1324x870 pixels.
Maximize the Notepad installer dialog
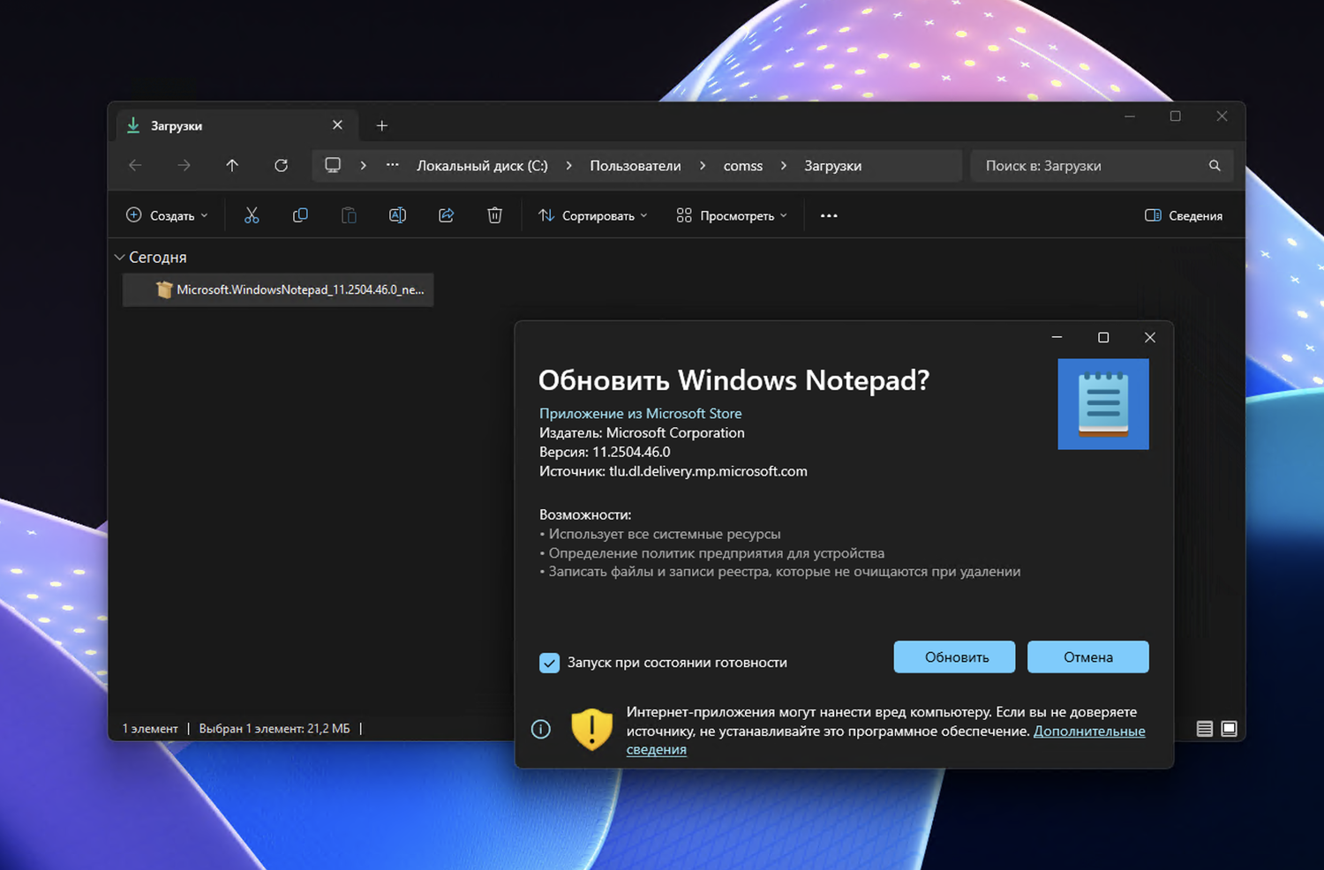[x=1103, y=338]
